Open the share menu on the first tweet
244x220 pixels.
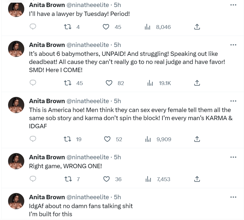click(197, 27)
